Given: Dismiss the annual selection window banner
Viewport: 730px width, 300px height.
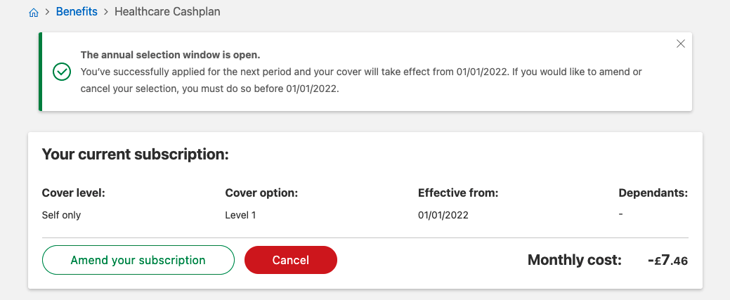Looking at the screenshot, I should tap(681, 44).
